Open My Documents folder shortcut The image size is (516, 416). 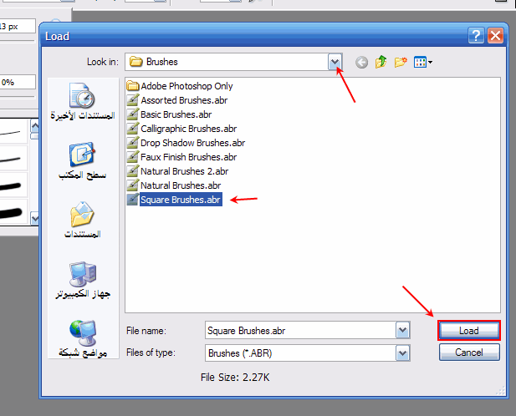pos(83,220)
